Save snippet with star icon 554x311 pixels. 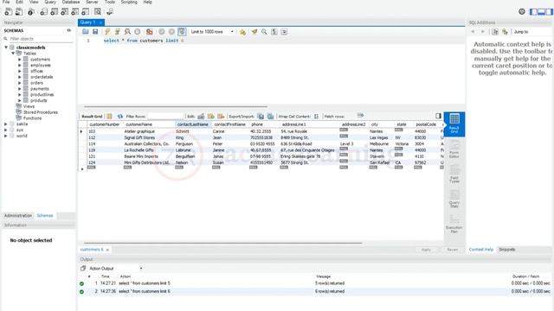[242, 32]
